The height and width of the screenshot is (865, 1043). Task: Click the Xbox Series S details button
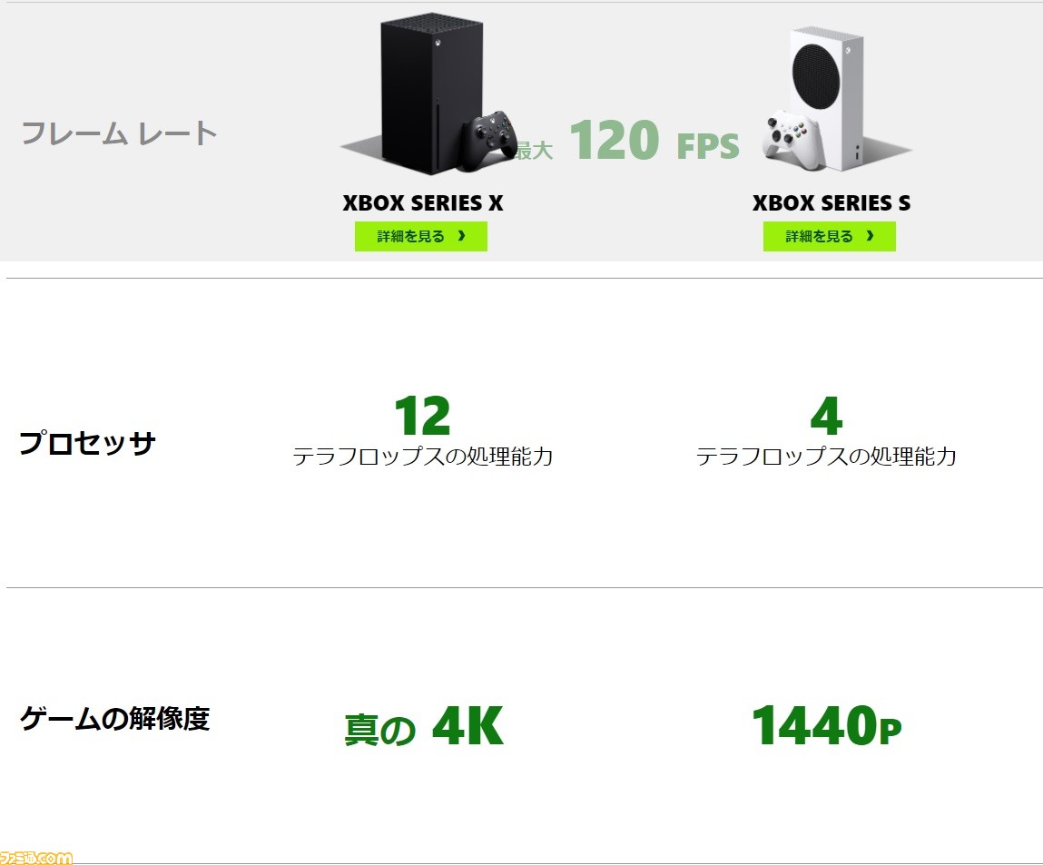pyautogui.click(x=829, y=236)
